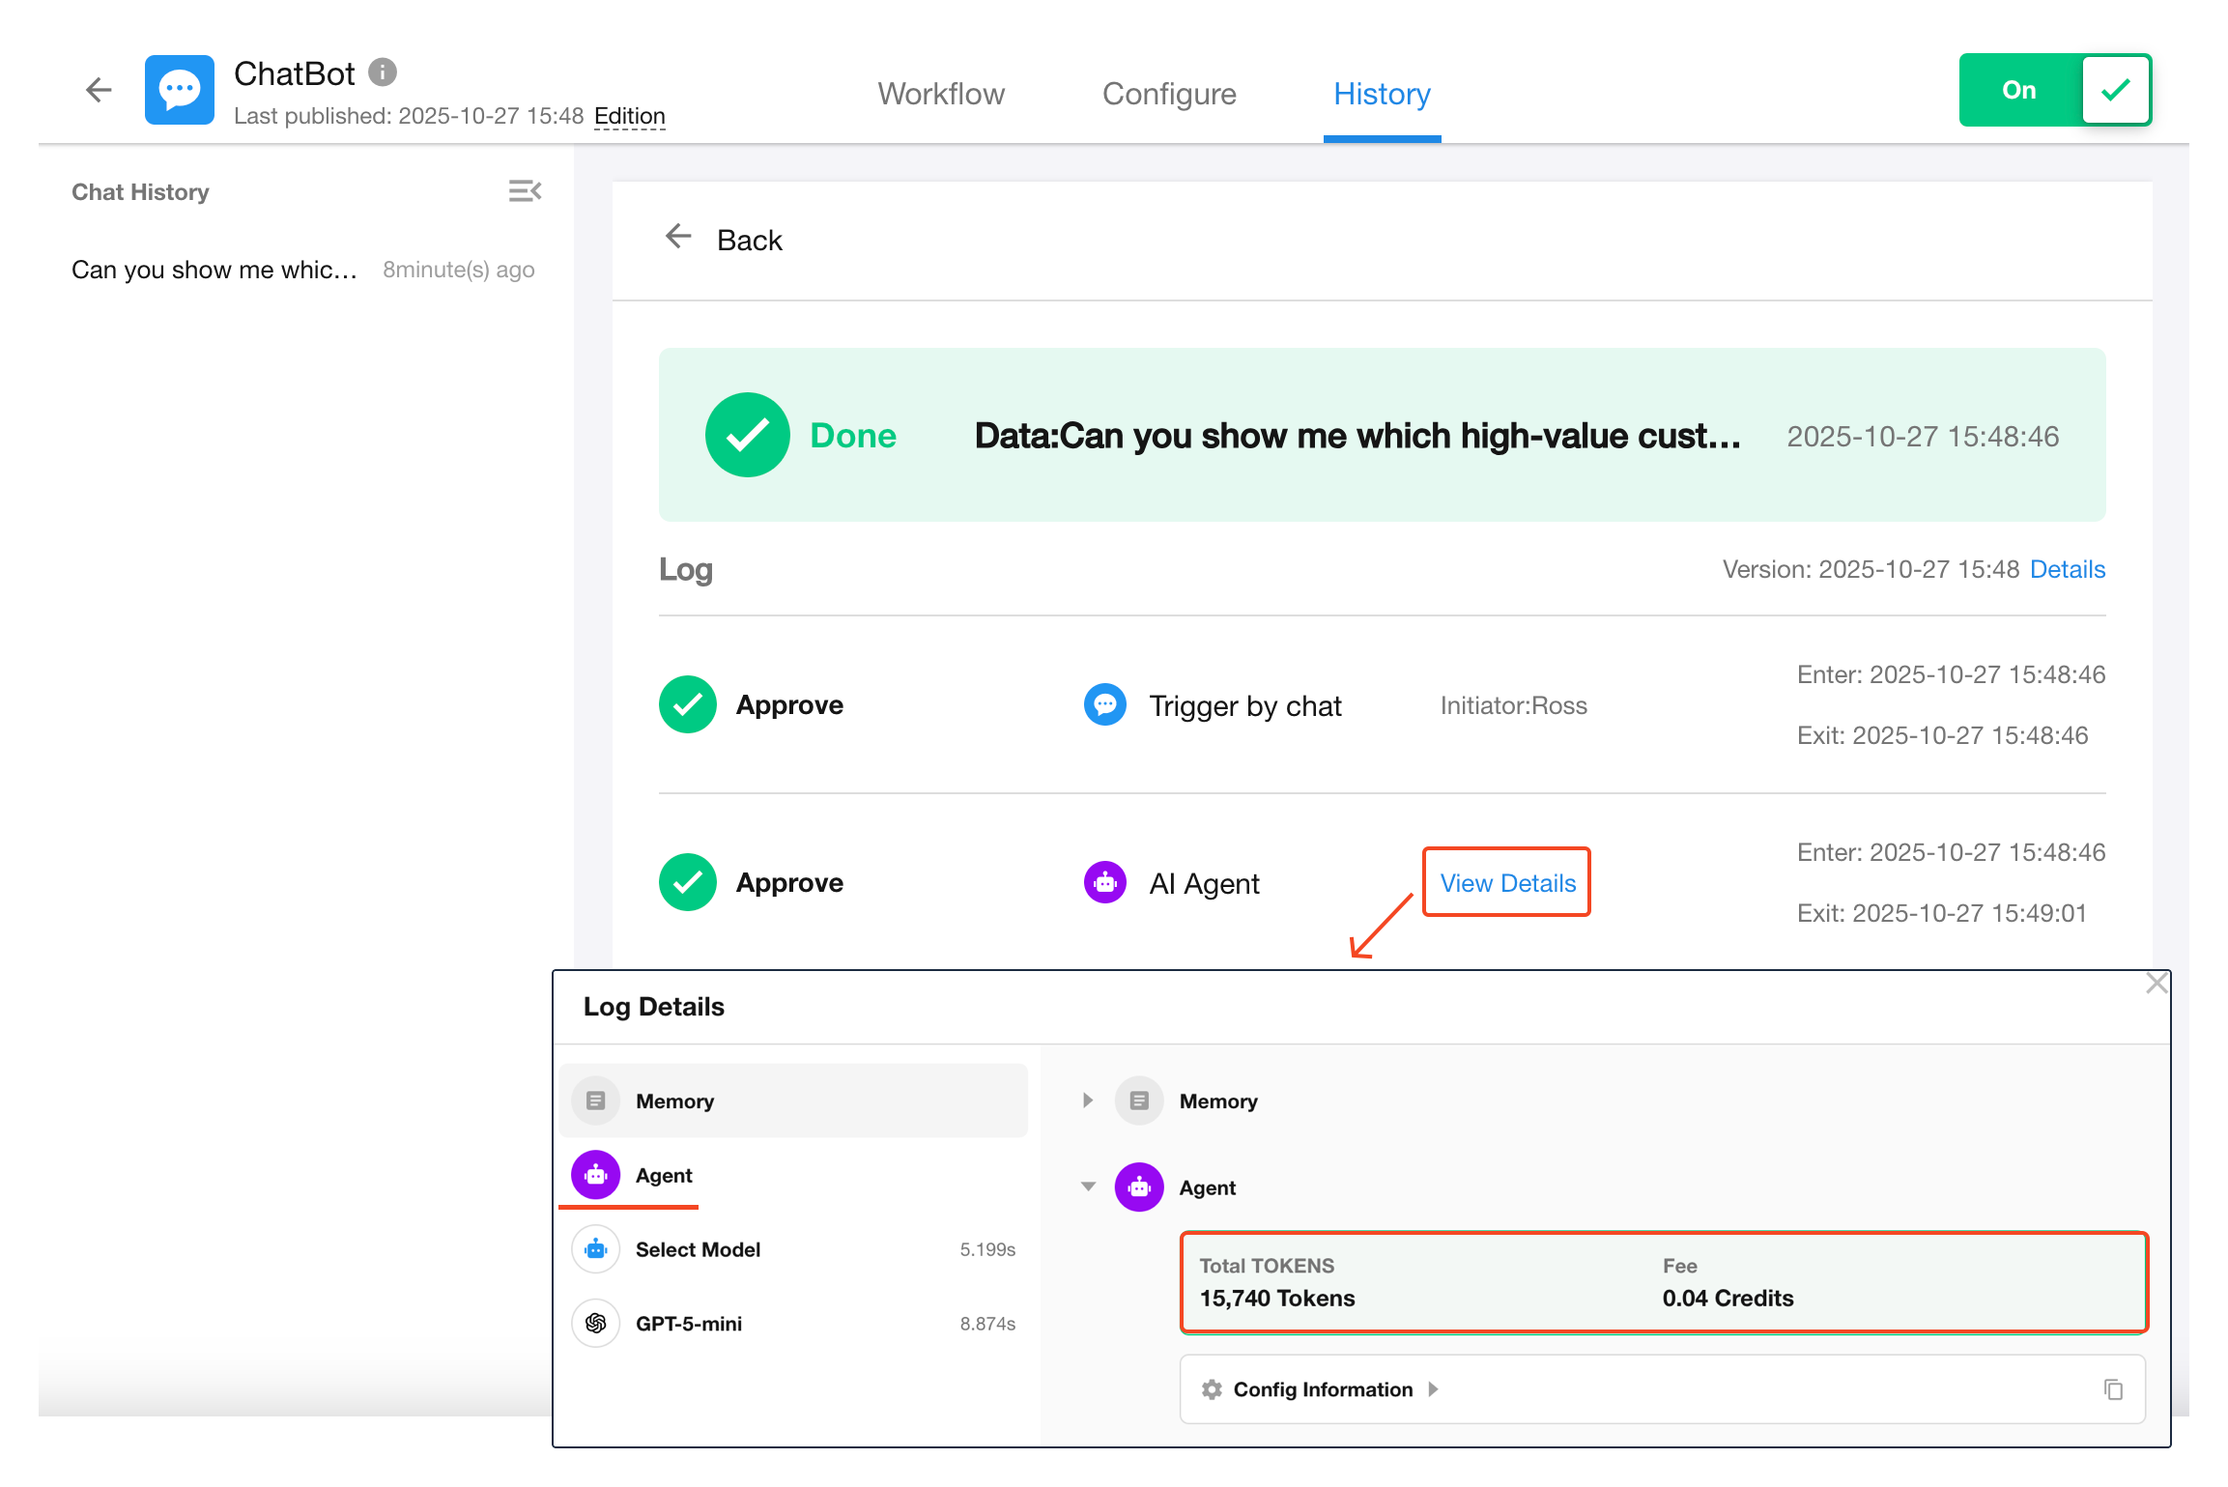Click the purple AI Agent icon in log

click(1105, 882)
